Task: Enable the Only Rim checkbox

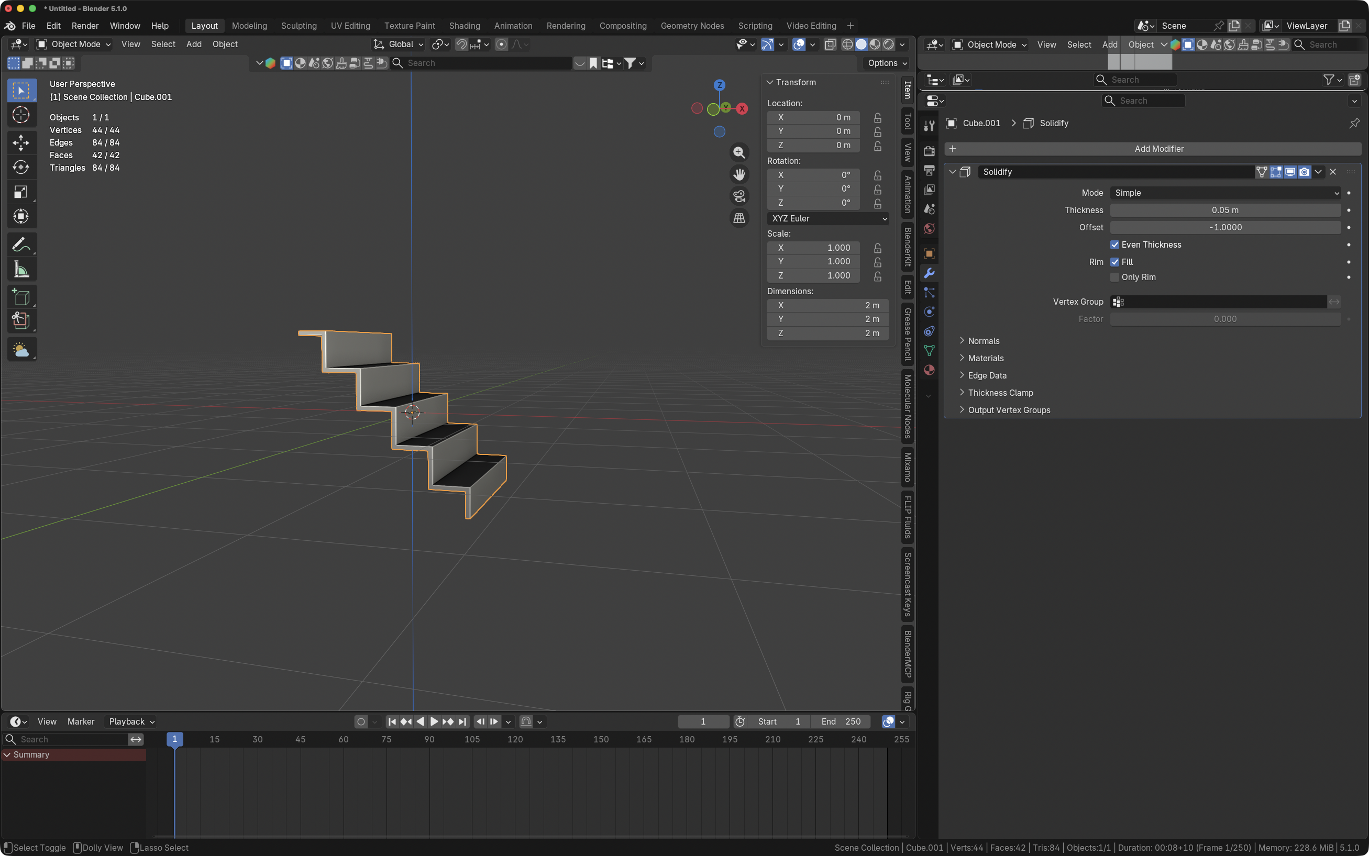Action: pyautogui.click(x=1114, y=277)
